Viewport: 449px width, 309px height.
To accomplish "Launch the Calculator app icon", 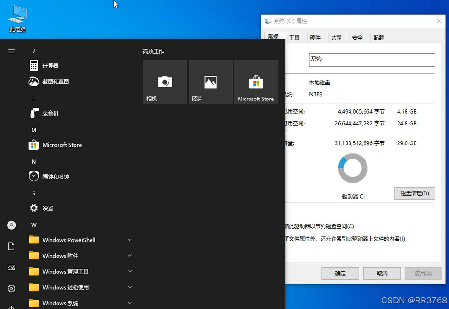I will tap(34, 66).
